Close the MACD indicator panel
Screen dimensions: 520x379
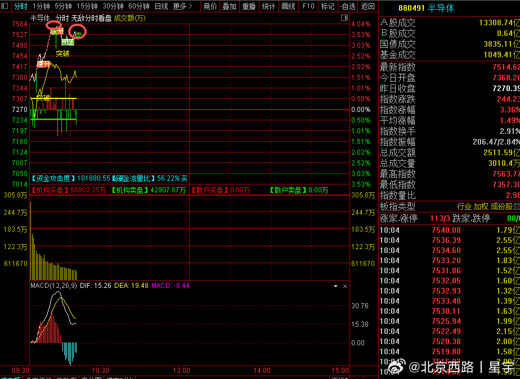point(345,286)
